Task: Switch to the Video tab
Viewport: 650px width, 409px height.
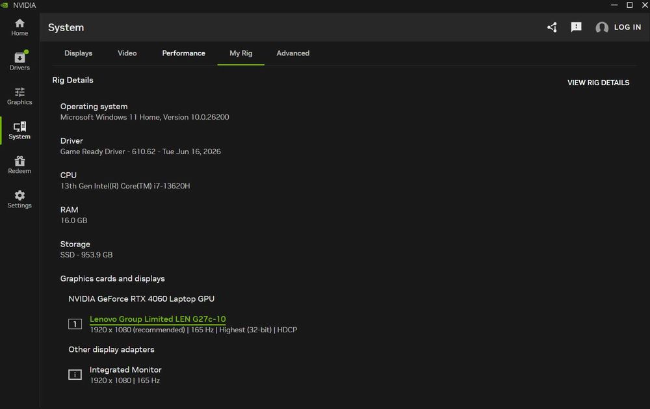Action: [x=127, y=53]
